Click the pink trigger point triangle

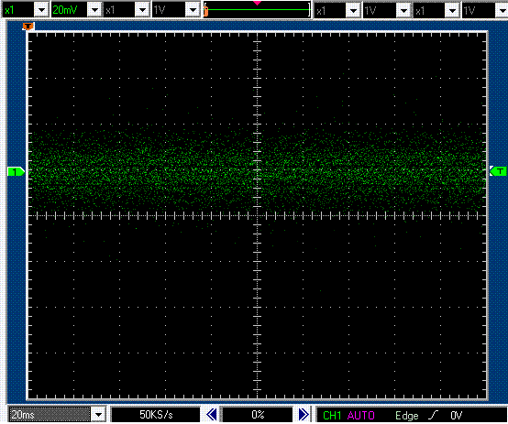257,3
